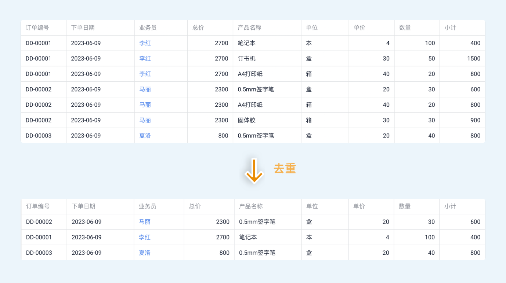Select the 订书机 product cell

tap(247, 59)
